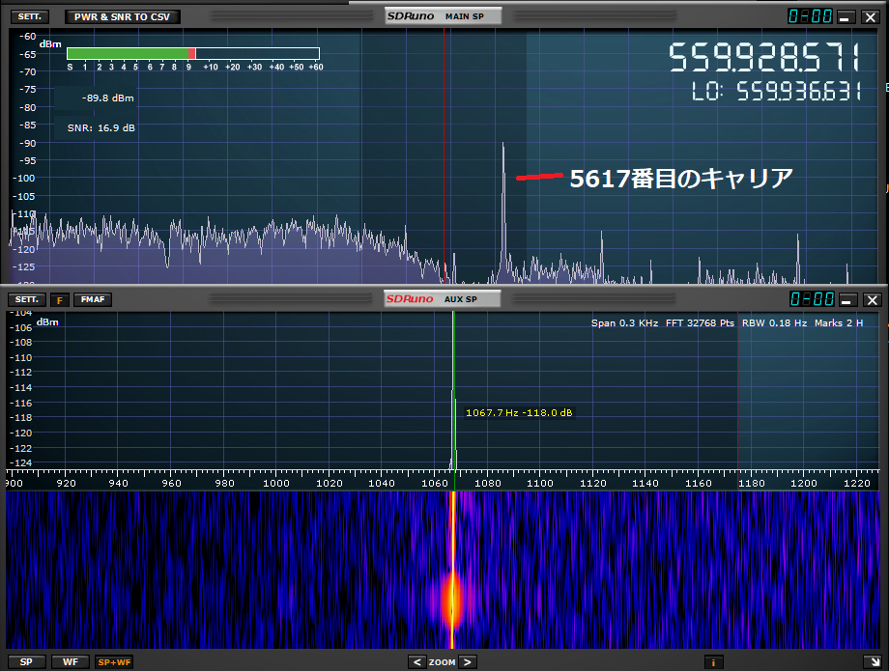Click the resize arrow icon in AUX SP
889x671 pixels.
[873, 661]
